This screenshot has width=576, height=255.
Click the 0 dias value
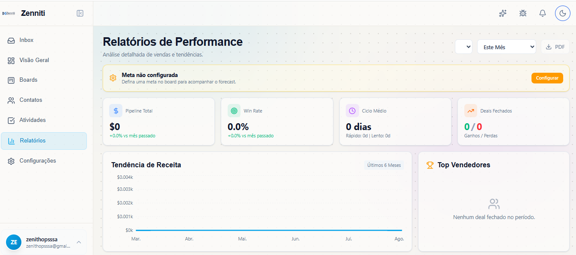click(x=359, y=127)
